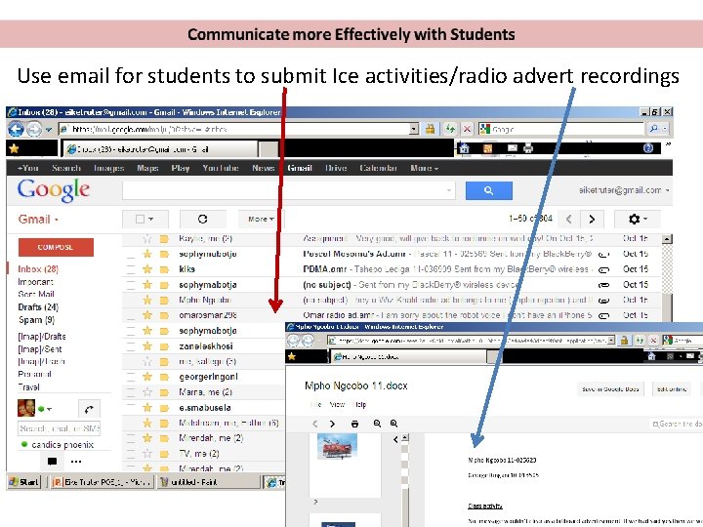Open attachment paperclip on sophymabotja Pascal Mosomo row

tap(604, 254)
